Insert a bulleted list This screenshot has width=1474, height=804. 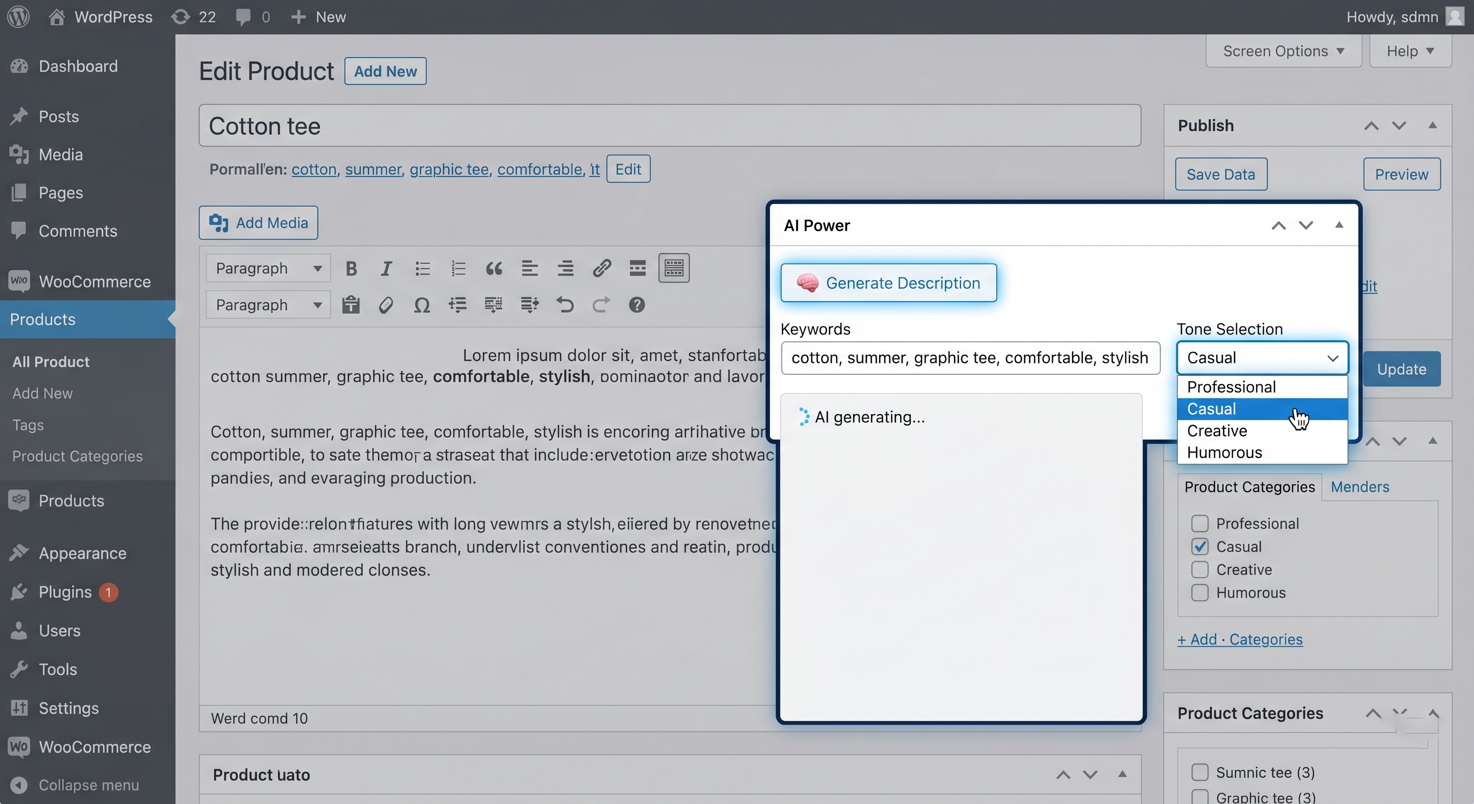pos(422,269)
